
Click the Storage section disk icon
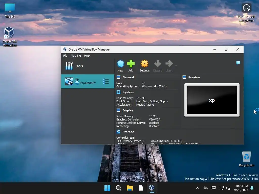[118, 132]
